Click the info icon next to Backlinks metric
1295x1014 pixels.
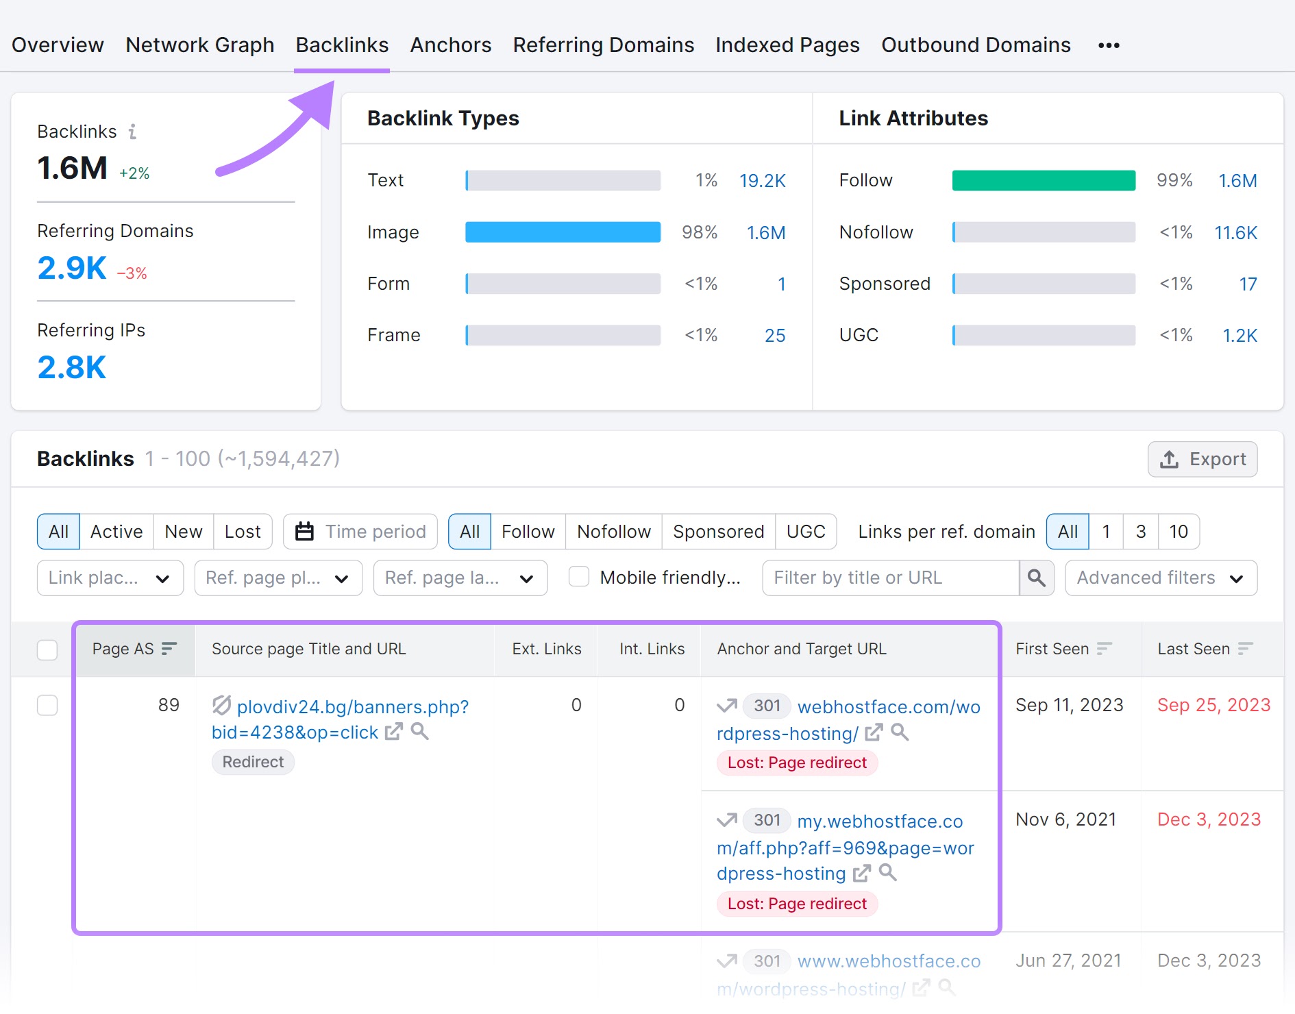coord(134,132)
